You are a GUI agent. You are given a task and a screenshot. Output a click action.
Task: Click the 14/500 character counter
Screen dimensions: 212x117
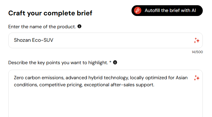(197, 52)
